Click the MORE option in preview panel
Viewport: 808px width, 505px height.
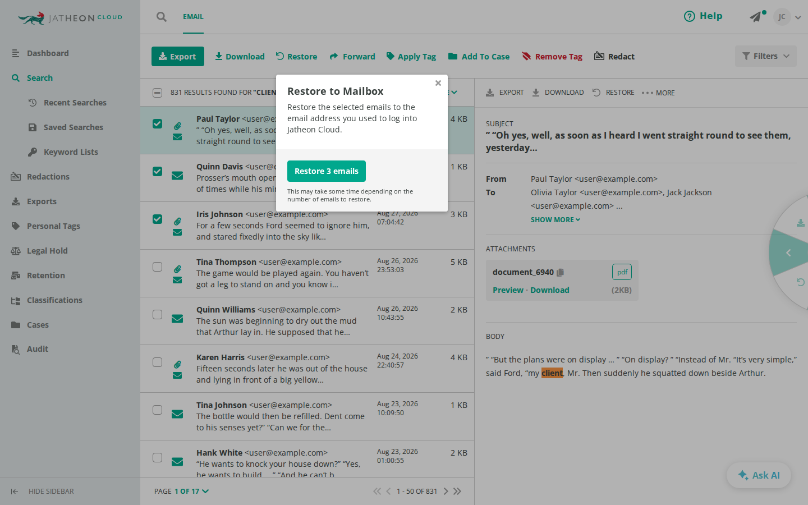tap(658, 93)
